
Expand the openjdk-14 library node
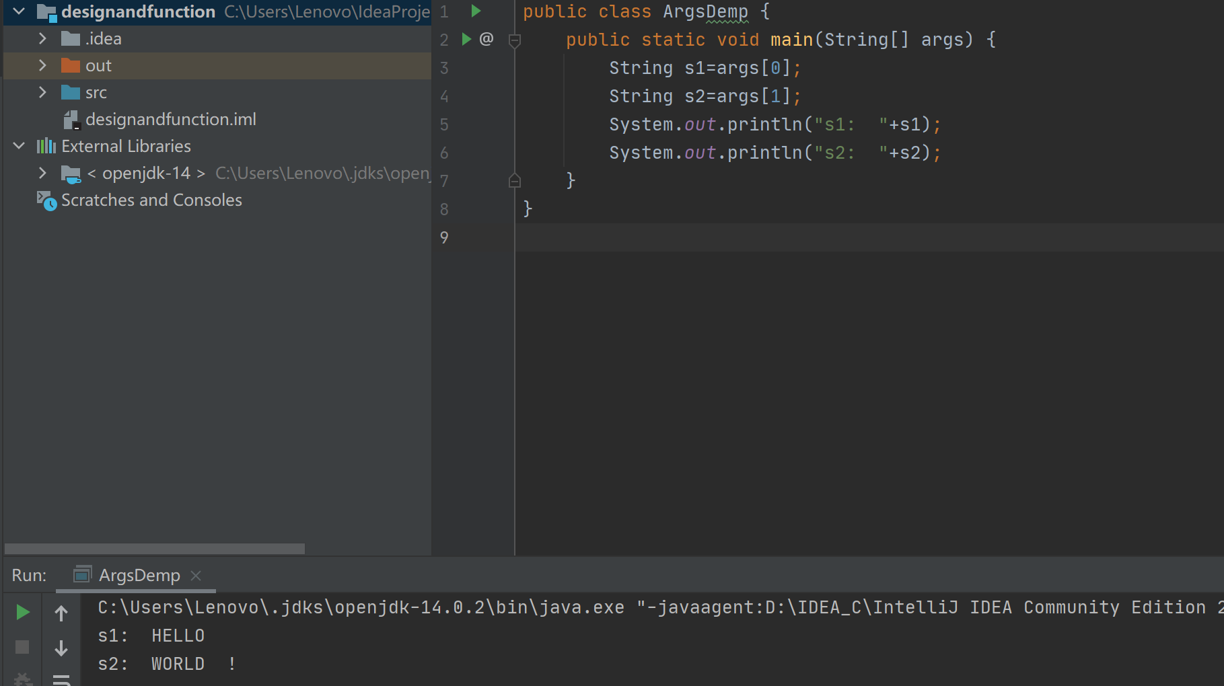[x=42, y=173]
